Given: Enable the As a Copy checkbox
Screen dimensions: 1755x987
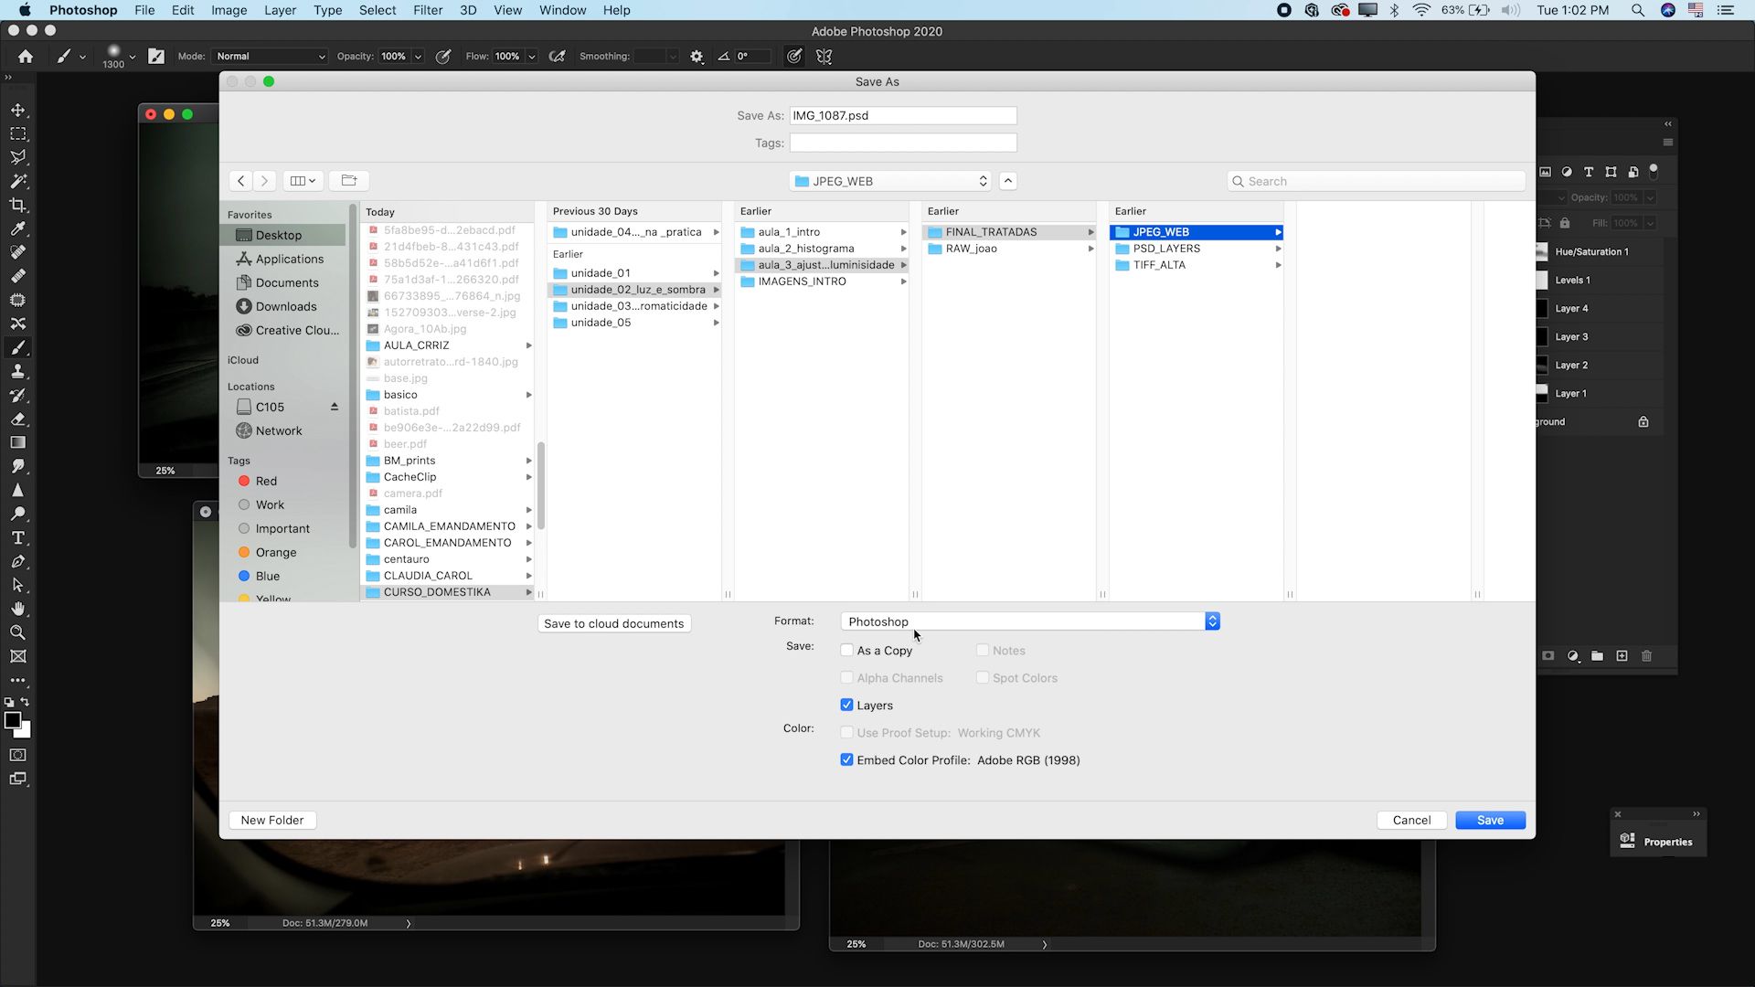Looking at the screenshot, I should [x=846, y=651].
